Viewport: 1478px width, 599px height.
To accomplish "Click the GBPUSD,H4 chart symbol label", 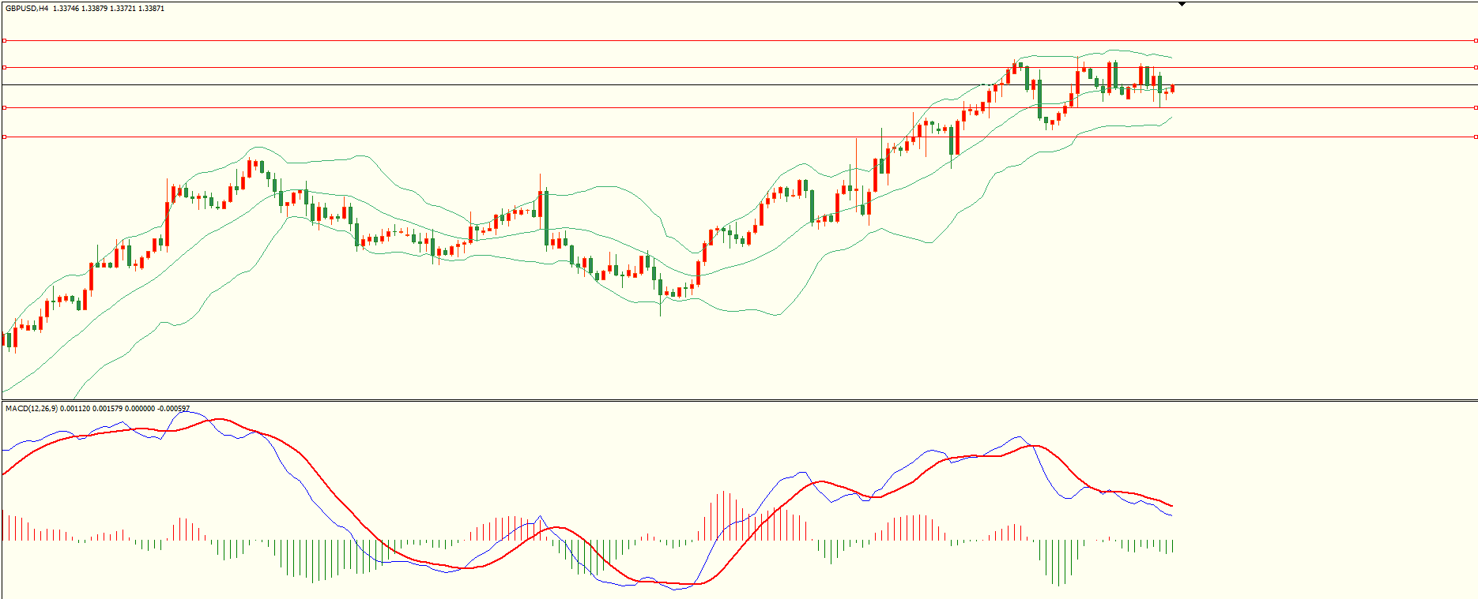I will click(27, 9).
